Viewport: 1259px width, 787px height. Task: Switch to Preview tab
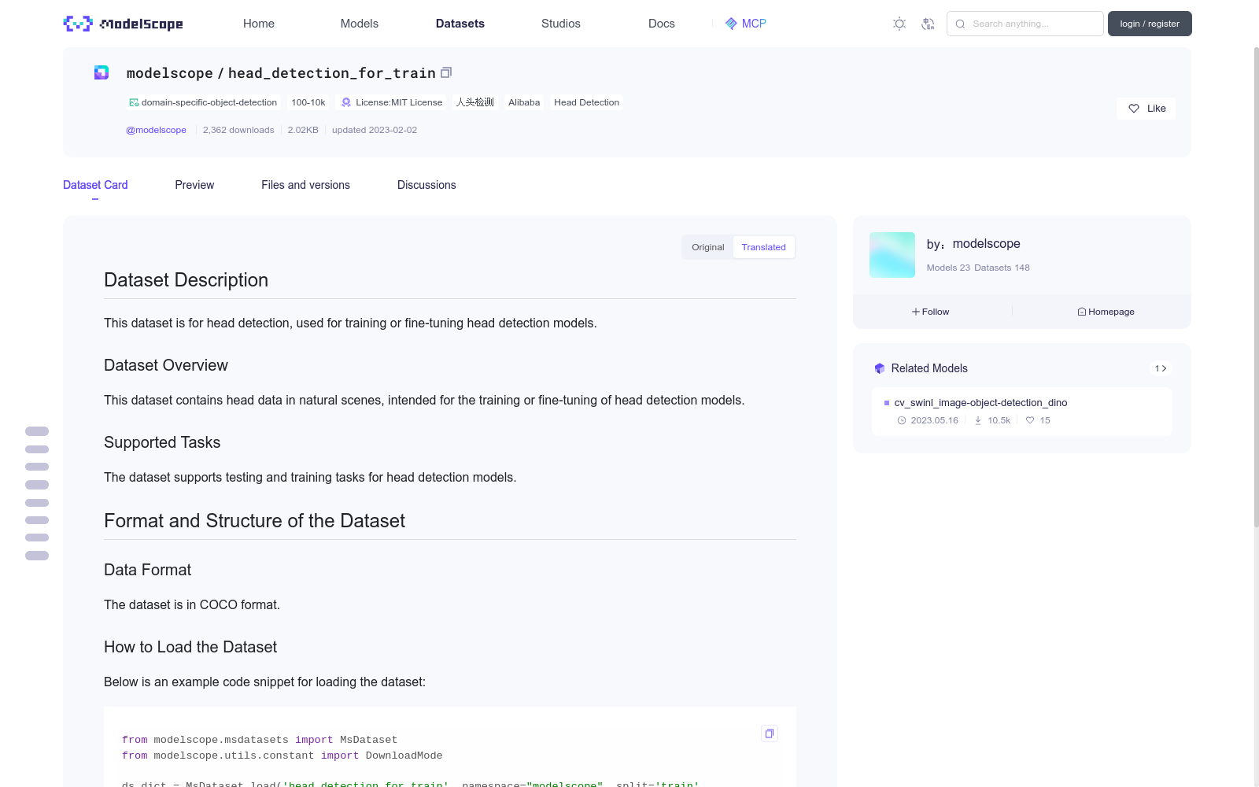(x=194, y=185)
